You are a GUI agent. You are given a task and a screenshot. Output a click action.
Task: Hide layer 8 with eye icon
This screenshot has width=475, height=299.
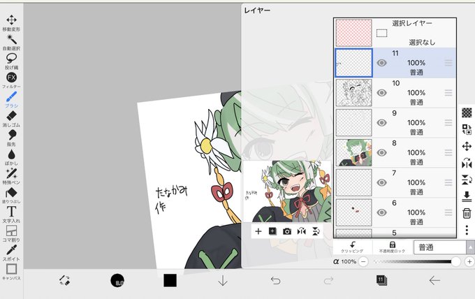[381, 153]
